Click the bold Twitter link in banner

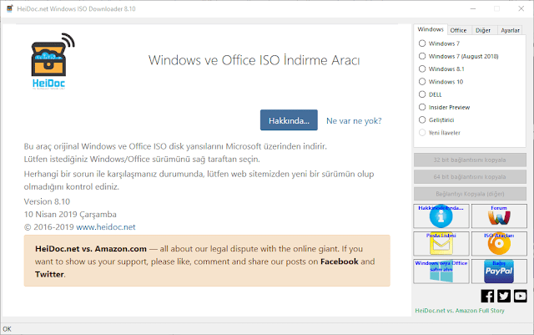click(49, 274)
